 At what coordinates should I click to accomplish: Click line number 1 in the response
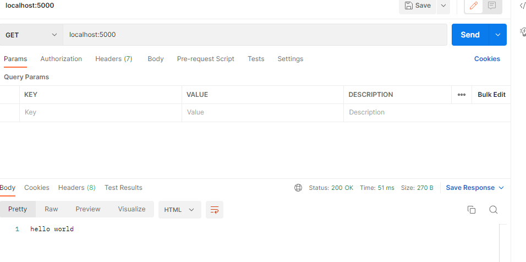[x=17, y=229]
